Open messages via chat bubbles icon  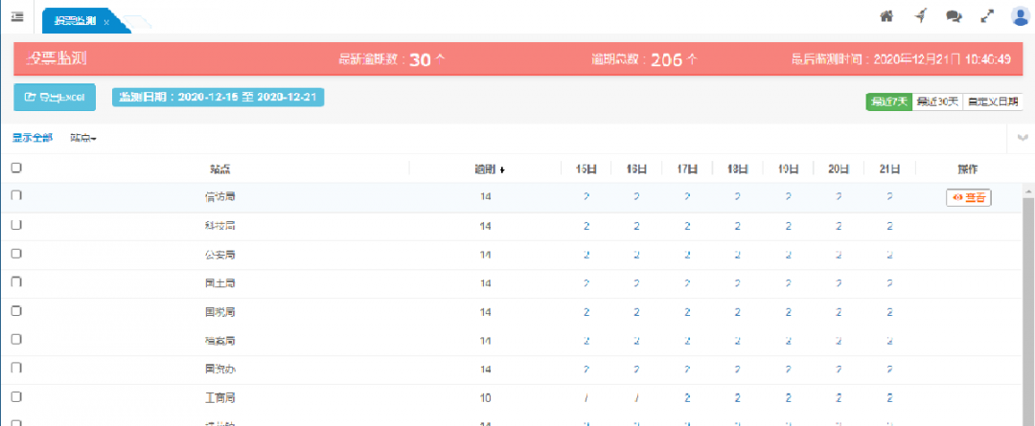pyautogui.click(x=954, y=16)
